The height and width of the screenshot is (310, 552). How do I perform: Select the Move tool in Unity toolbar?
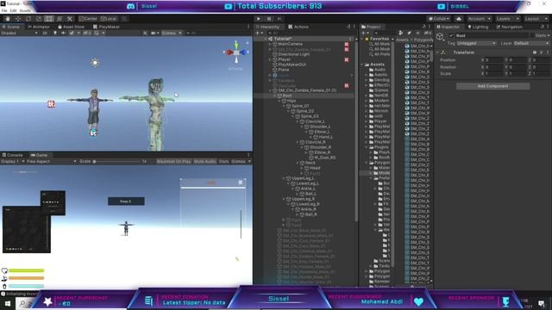[x=18, y=19]
